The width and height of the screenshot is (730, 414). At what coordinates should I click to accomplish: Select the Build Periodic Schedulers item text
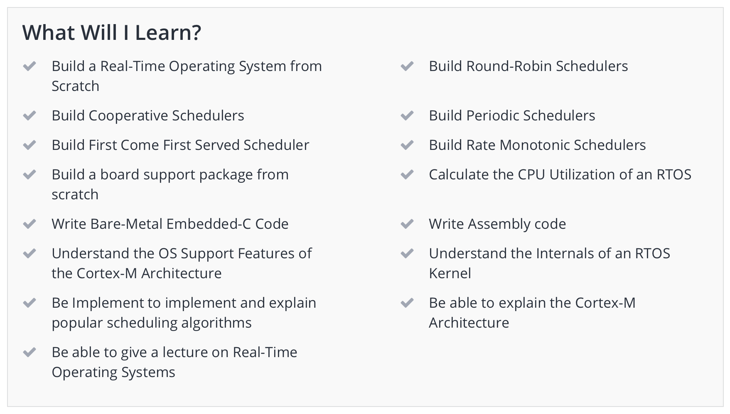pyautogui.click(x=512, y=115)
